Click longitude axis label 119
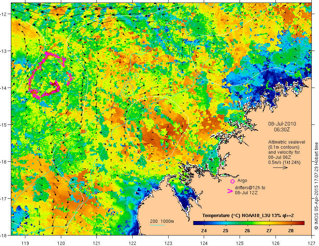Screen dimensions: 319x246 coord(25,243)
